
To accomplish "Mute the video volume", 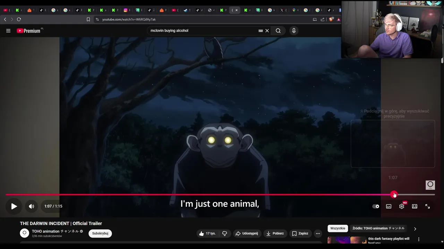I will (x=31, y=206).
